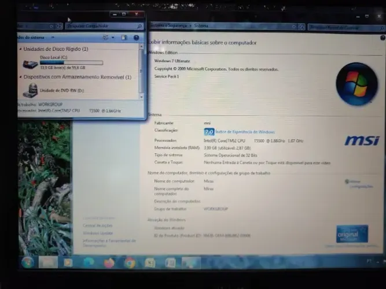Collapse Unidades de Disco Rígido group
The height and width of the screenshot is (289, 386).
click(20, 49)
